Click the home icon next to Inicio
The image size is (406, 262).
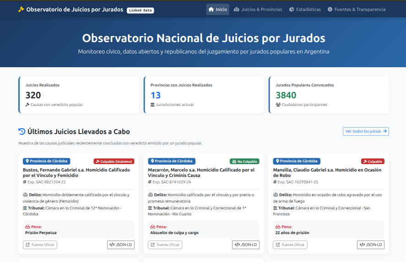[211, 9]
